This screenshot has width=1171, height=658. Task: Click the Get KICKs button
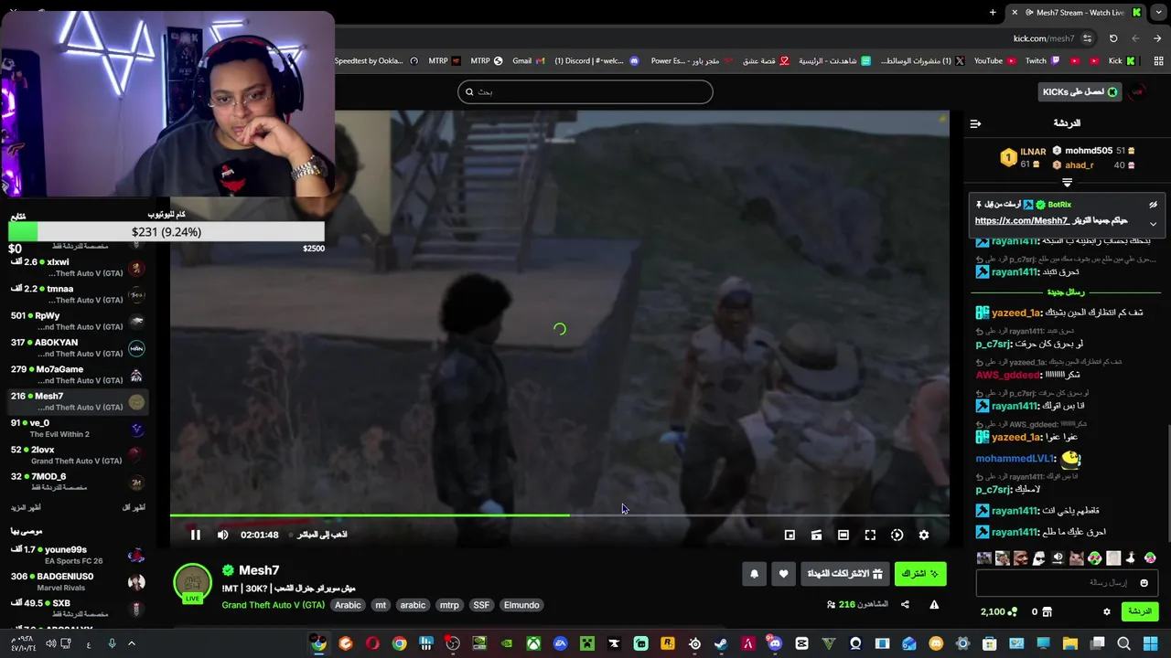pos(1080,91)
